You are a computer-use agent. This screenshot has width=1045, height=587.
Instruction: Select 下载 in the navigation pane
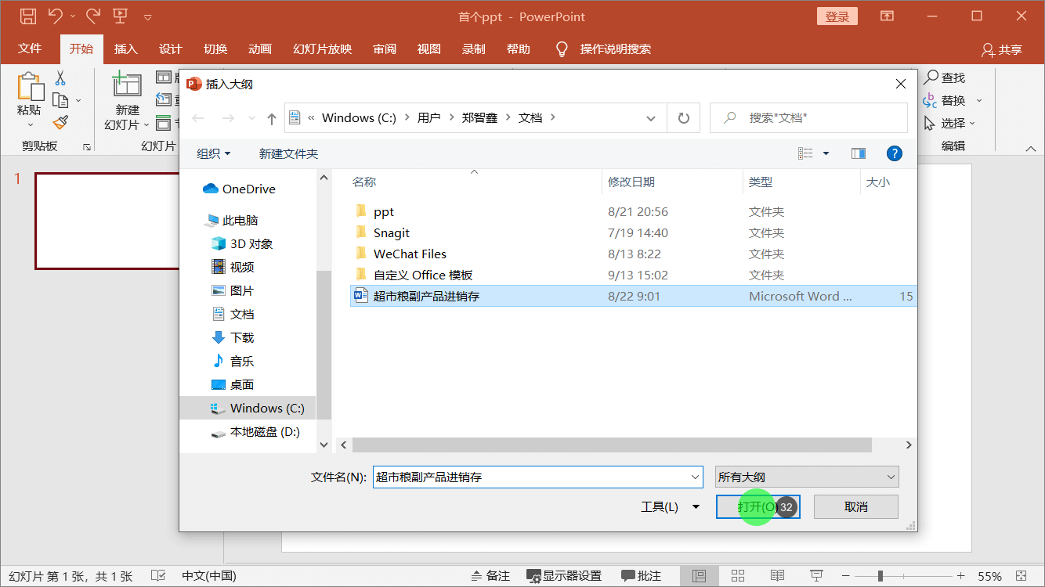(x=233, y=337)
